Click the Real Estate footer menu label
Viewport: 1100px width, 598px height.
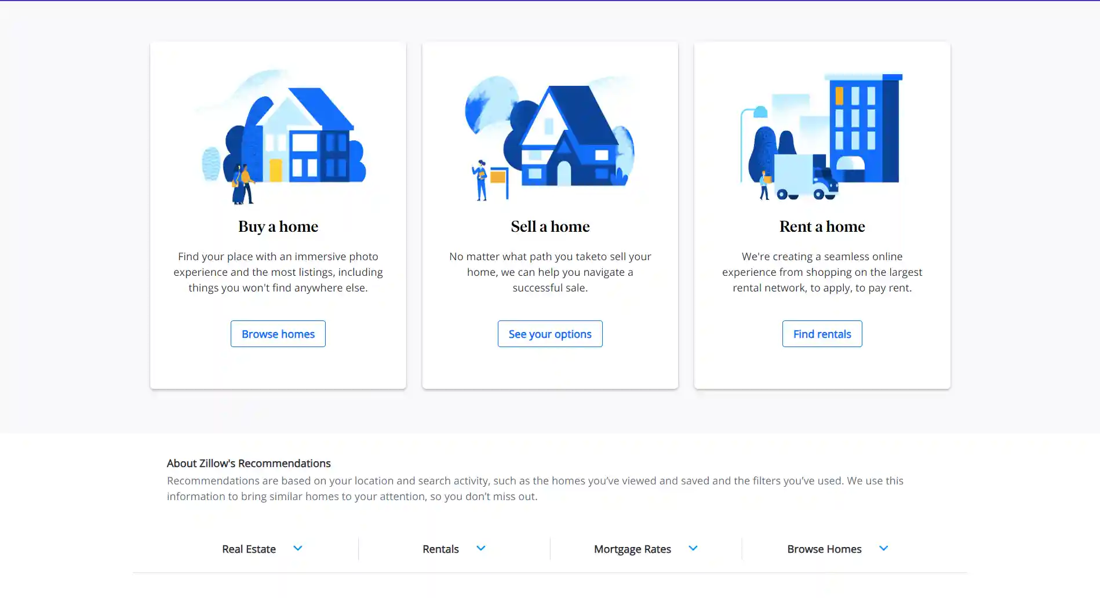(x=249, y=549)
